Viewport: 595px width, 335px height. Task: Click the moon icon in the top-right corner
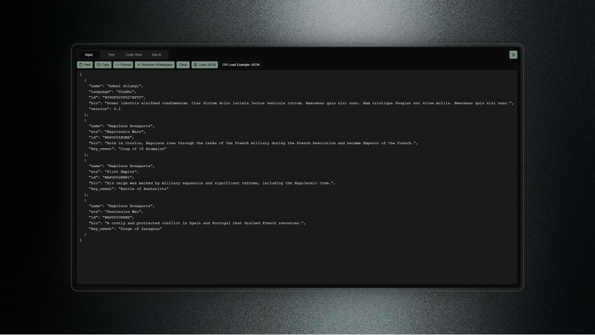pyautogui.click(x=513, y=55)
